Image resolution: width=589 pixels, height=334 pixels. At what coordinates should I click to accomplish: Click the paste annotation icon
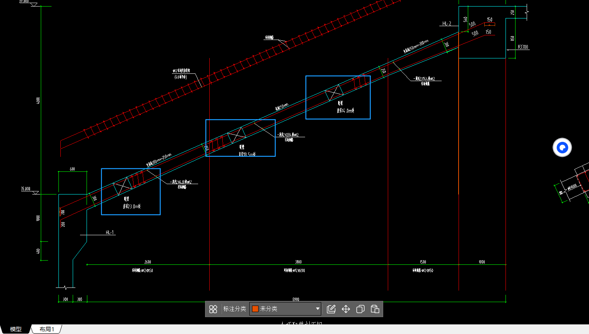(x=375, y=309)
